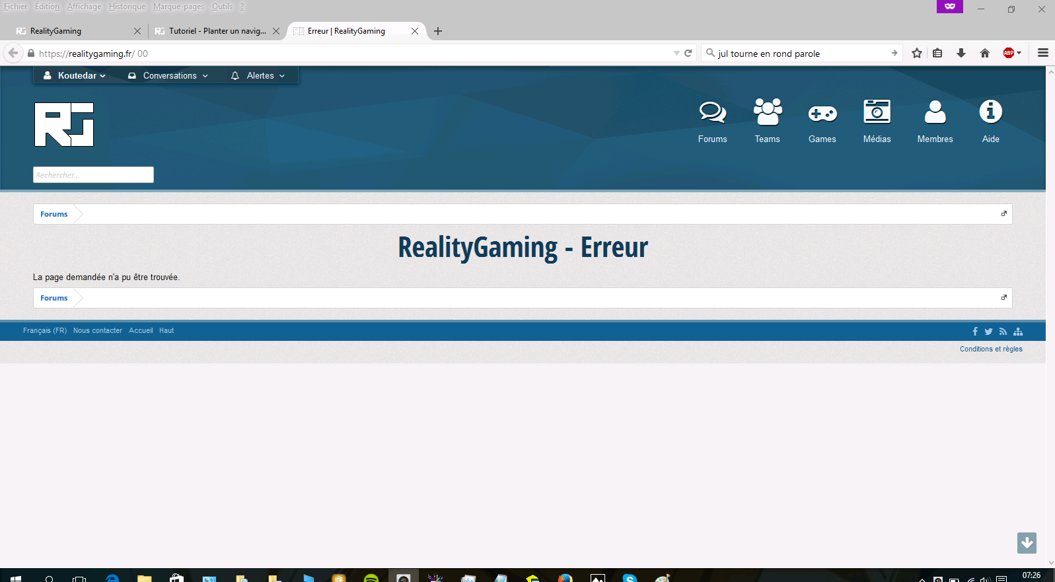Open the URL bar history dropdown arrow
1055x582 pixels.
coord(676,53)
